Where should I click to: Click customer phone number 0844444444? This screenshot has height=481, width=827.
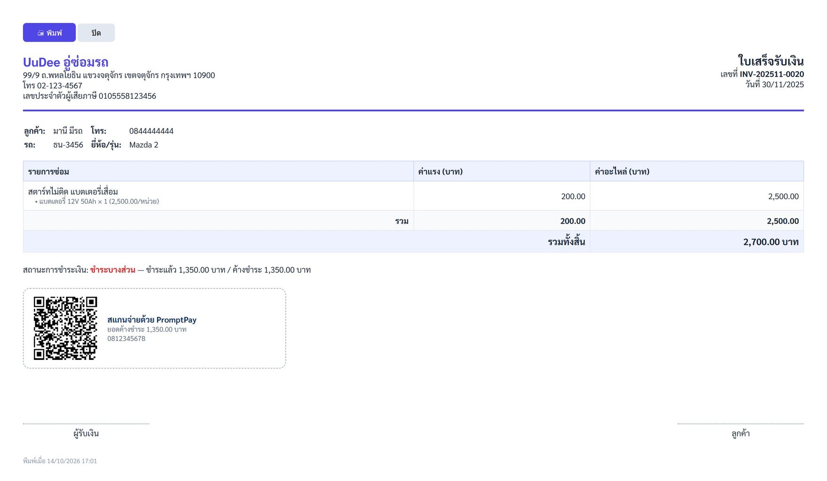[x=151, y=131]
